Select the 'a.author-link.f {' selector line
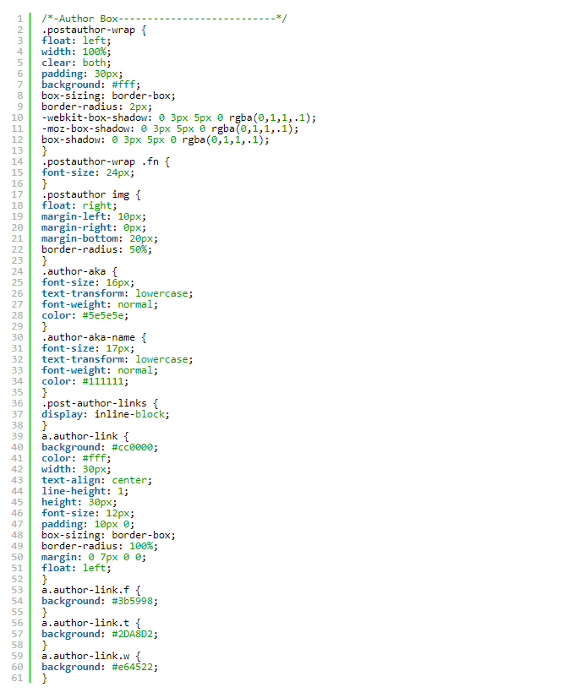Viewport: 574px width, 693px height. click(x=90, y=590)
